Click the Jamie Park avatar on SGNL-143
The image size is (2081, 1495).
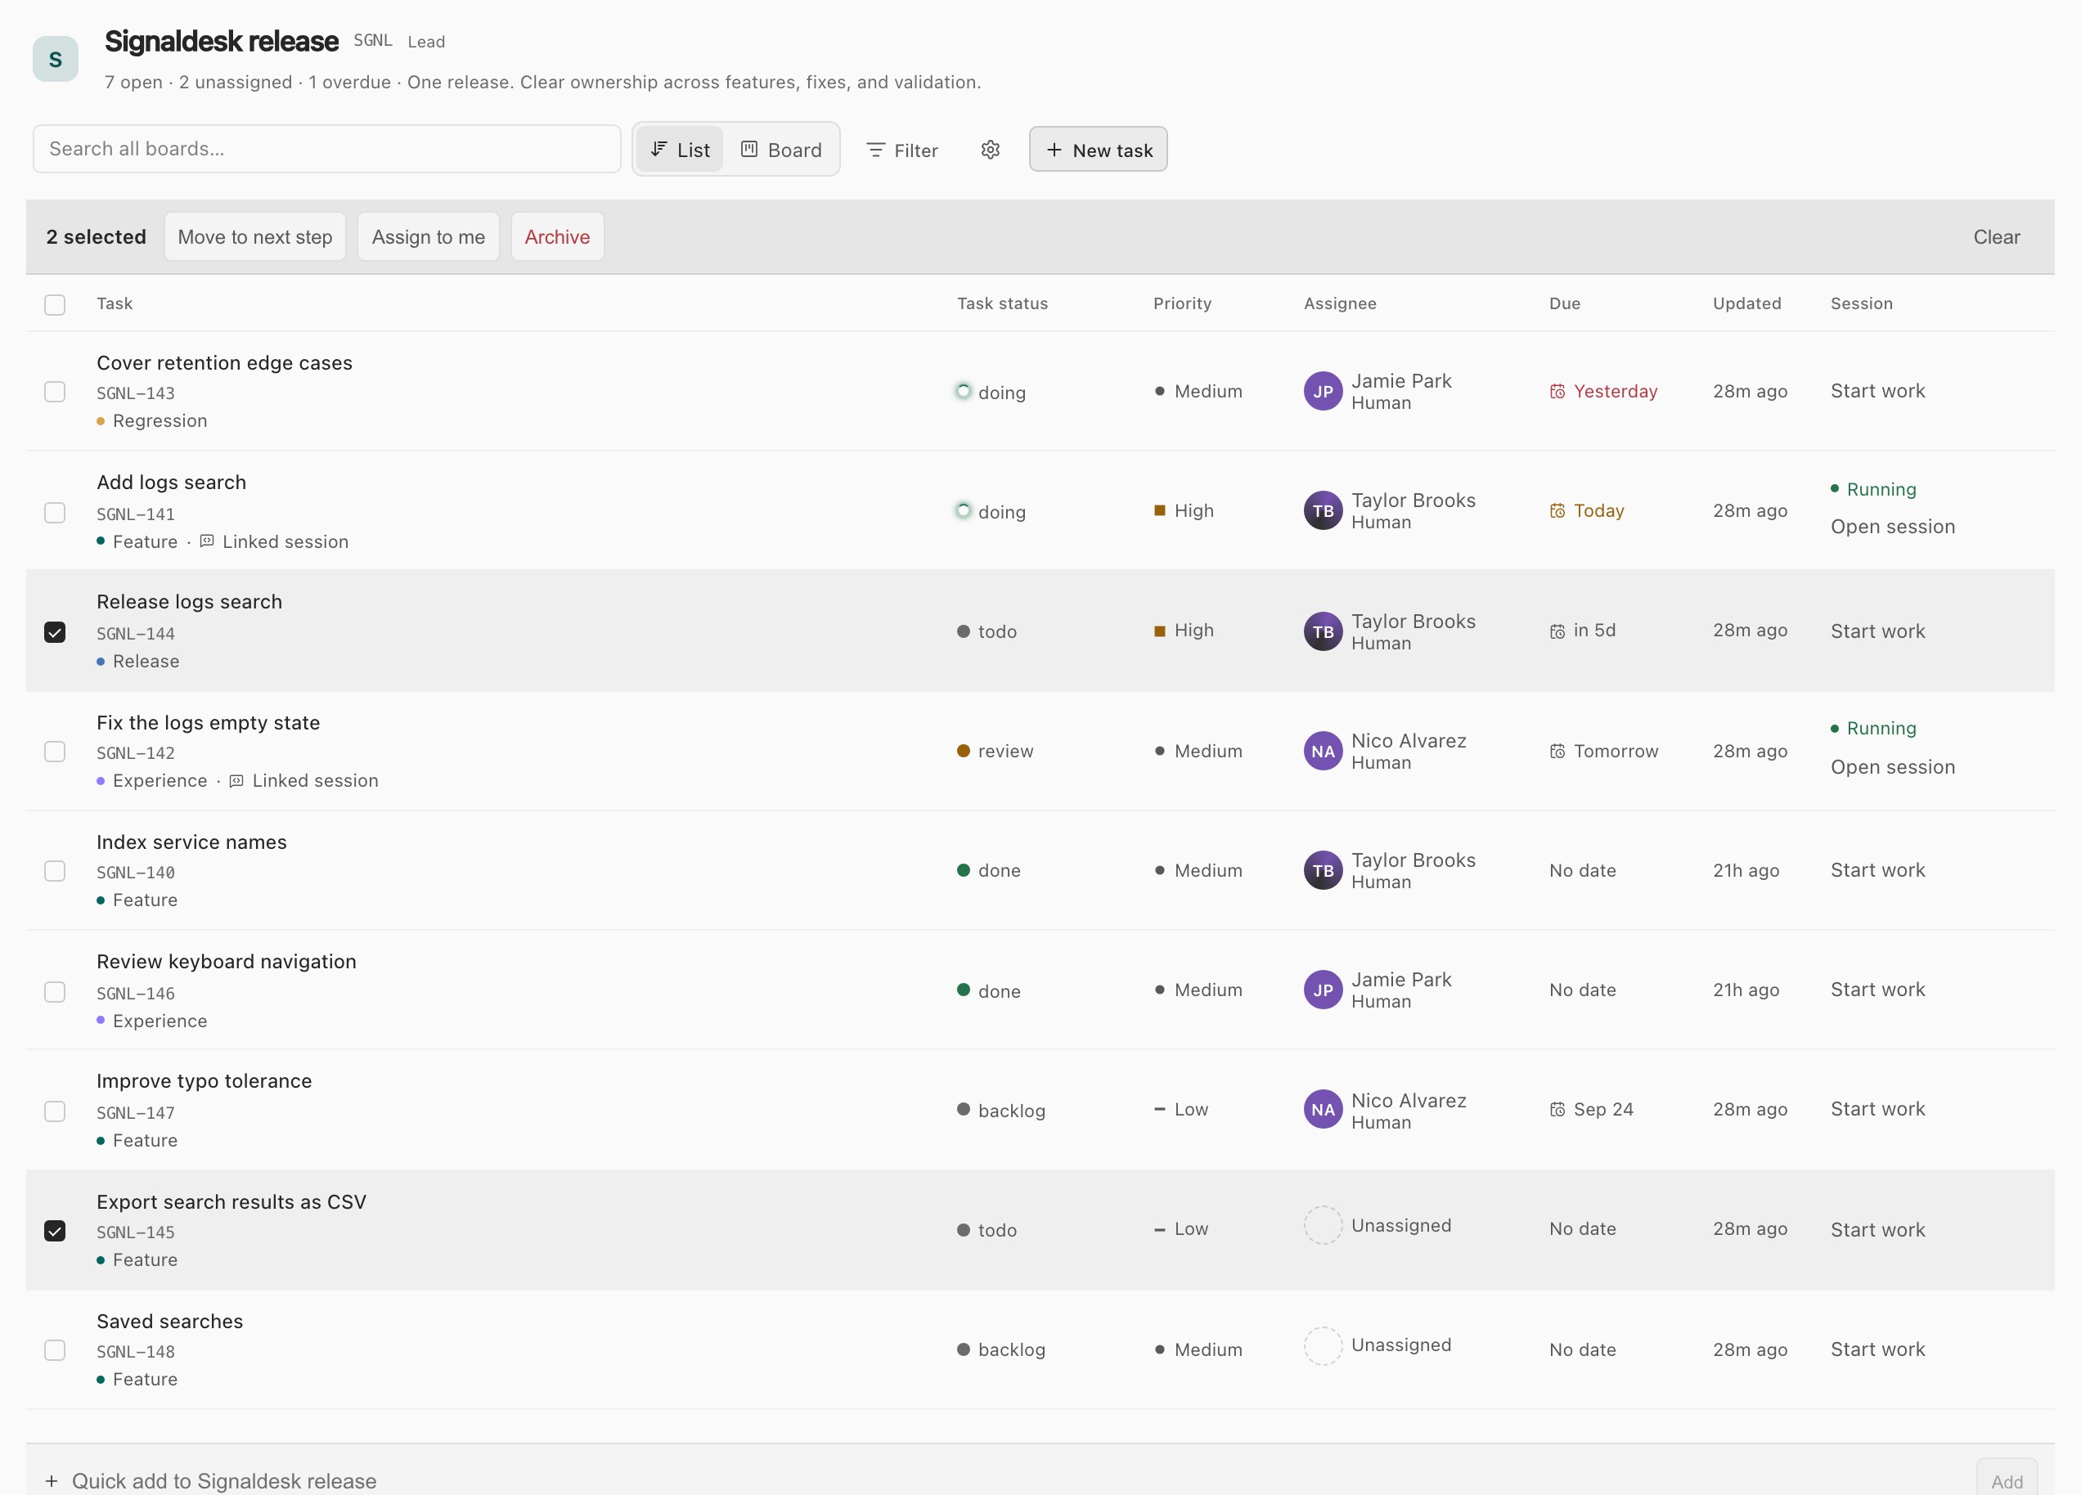[1323, 392]
